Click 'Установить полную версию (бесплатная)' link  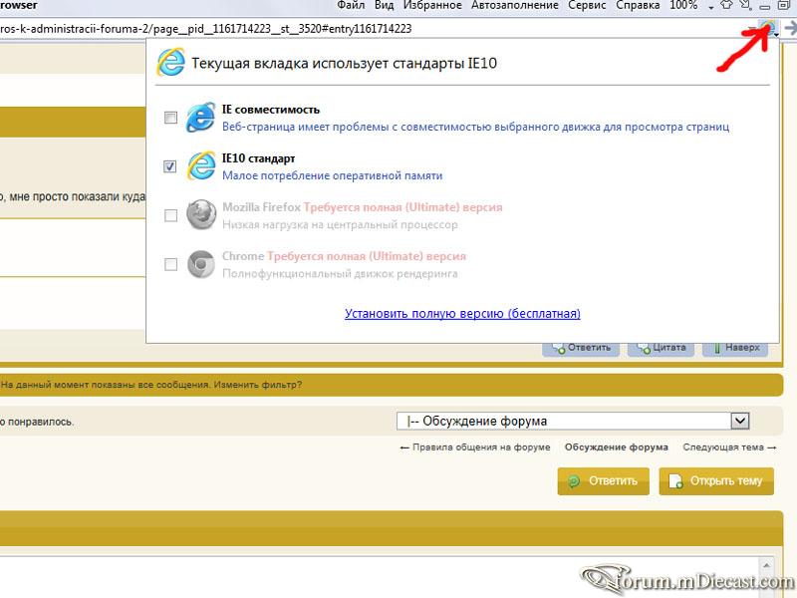point(462,313)
